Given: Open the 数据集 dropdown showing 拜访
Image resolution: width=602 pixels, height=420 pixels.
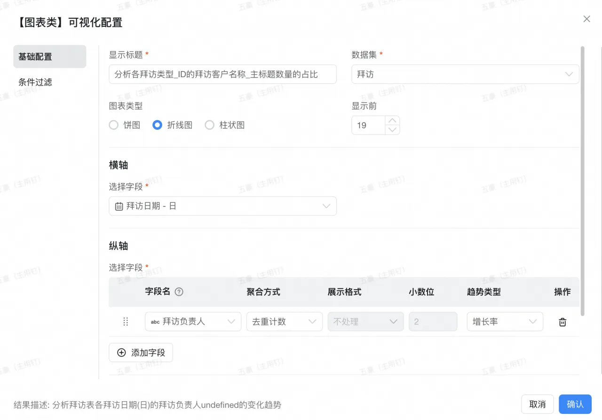Looking at the screenshot, I should click(465, 74).
